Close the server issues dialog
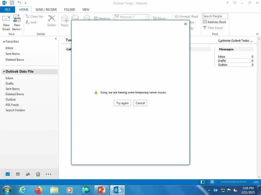The image size is (261, 195). [x=186, y=24]
